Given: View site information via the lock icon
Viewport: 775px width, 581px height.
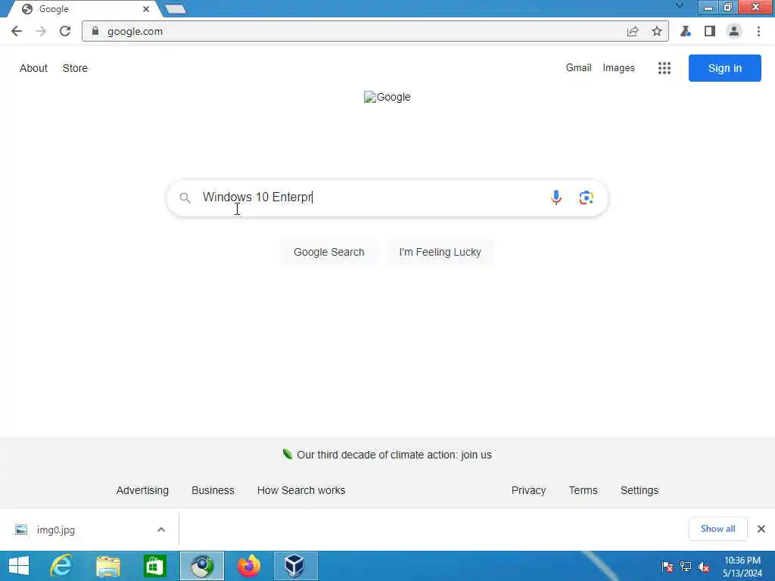Looking at the screenshot, I should tap(95, 31).
